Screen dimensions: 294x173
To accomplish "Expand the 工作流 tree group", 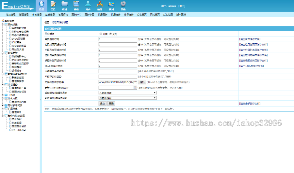I will [2, 95].
